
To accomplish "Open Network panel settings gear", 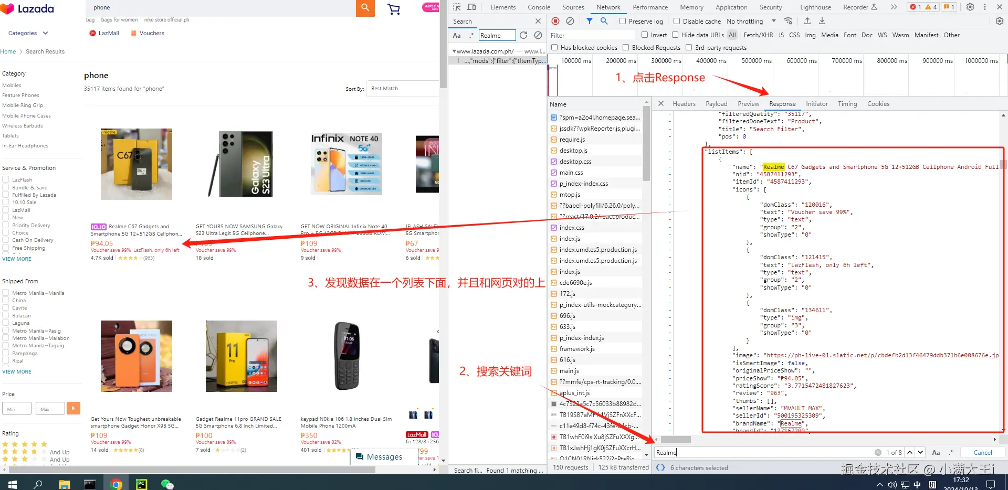I will tap(1000, 21).
